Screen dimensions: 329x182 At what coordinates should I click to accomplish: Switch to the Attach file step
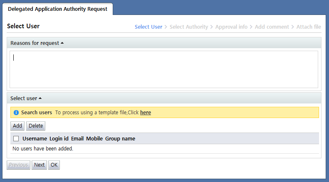(309, 27)
